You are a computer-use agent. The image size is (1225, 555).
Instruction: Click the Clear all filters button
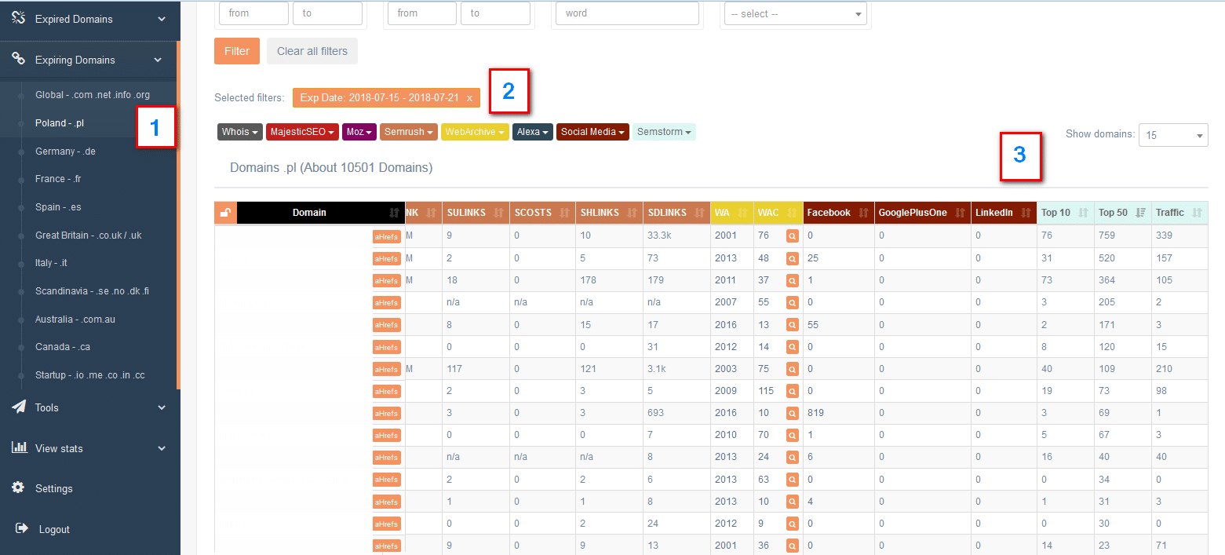(312, 51)
